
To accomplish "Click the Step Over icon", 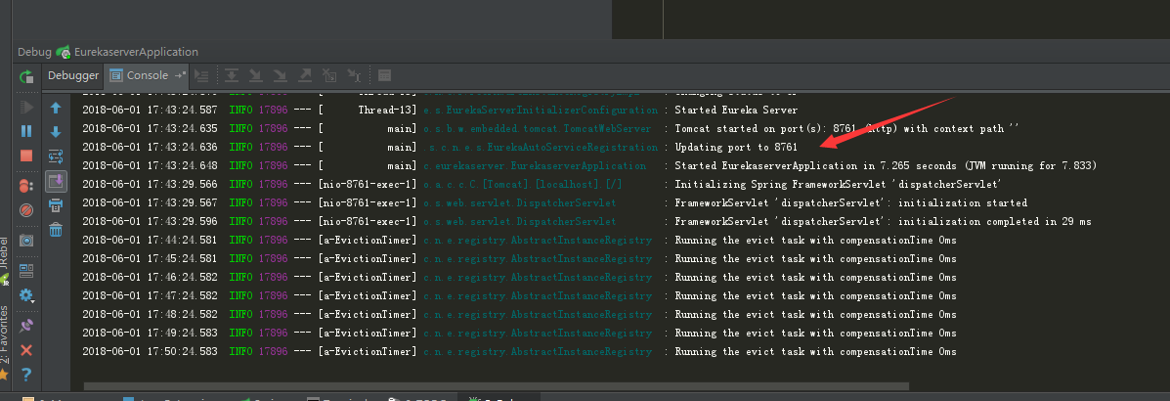I will pyautogui.click(x=232, y=75).
